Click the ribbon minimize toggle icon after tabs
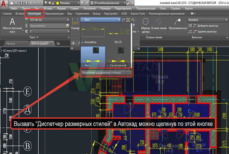This screenshot has width=229, height=154. point(193,13)
